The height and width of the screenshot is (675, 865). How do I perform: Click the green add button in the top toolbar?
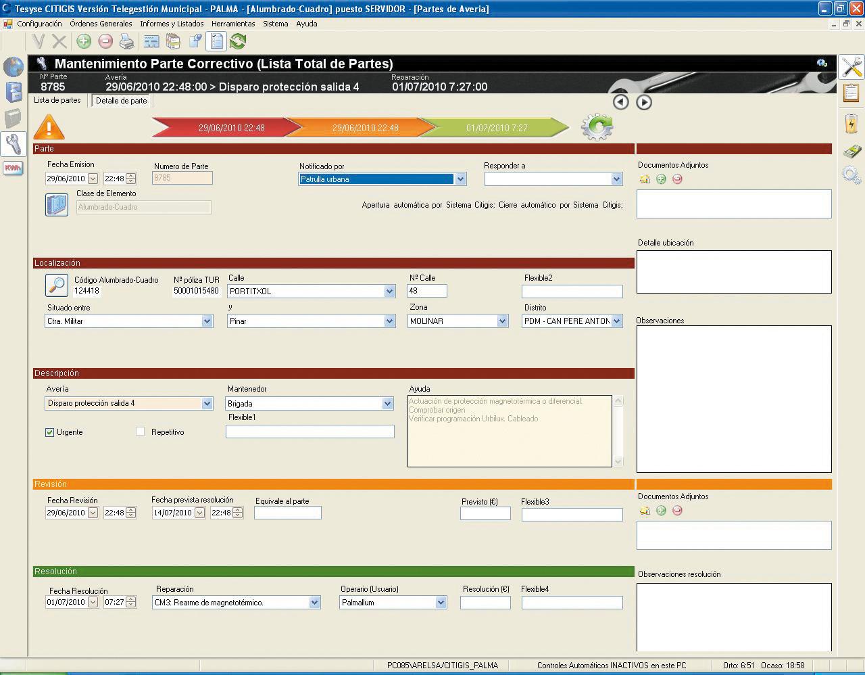click(84, 42)
